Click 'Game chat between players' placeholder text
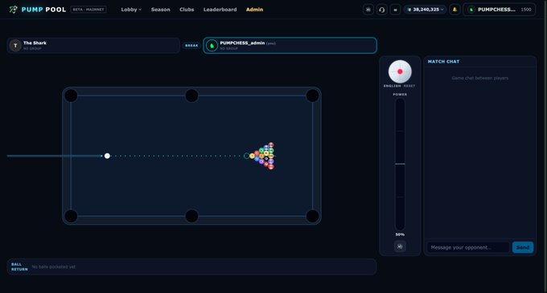This screenshot has height=293, width=547. pos(479,78)
